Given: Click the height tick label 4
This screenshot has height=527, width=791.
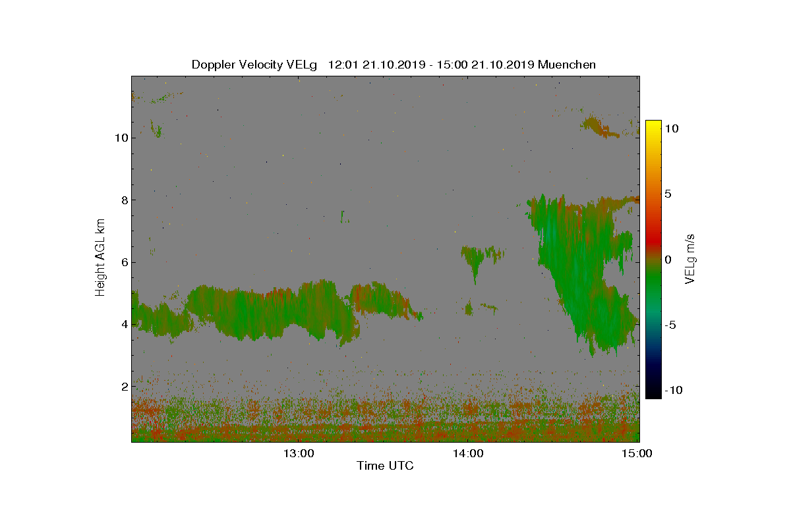Looking at the screenshot, I should pos(125,323).
